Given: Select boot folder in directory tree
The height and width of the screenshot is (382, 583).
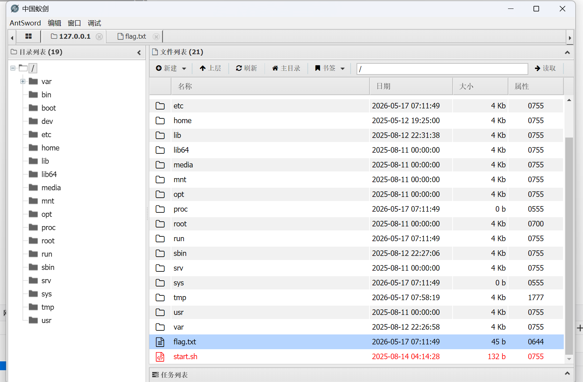Looking at the screenshot, I should (x=49, y=108).
